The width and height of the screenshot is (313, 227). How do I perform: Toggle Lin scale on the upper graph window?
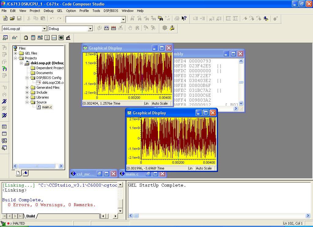pos(146,103)
